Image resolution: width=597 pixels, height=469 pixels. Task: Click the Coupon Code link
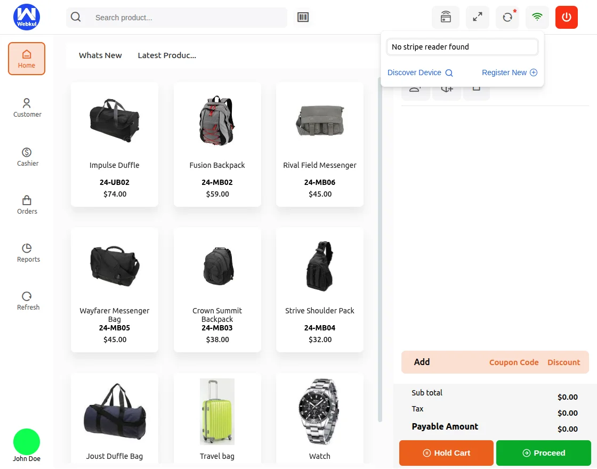coord(514,362)
